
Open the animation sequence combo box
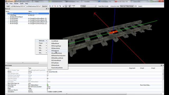[x=91, y=6]
